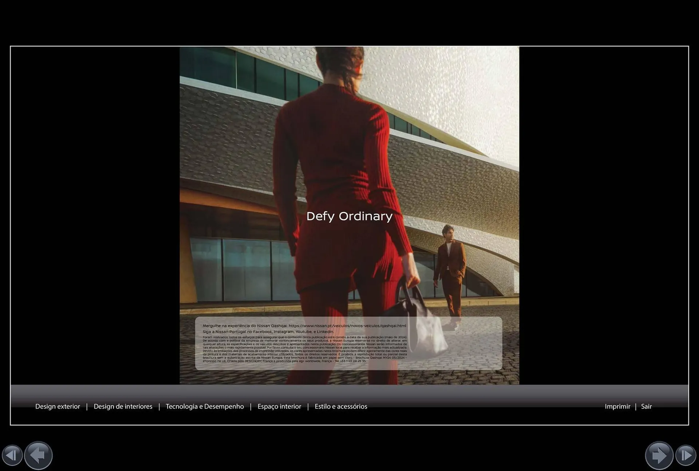The height and width of the screenshot is (471, 699).
Task: Open the nissan.pt Qashqai URL link
Action: [x=347, y=326]
